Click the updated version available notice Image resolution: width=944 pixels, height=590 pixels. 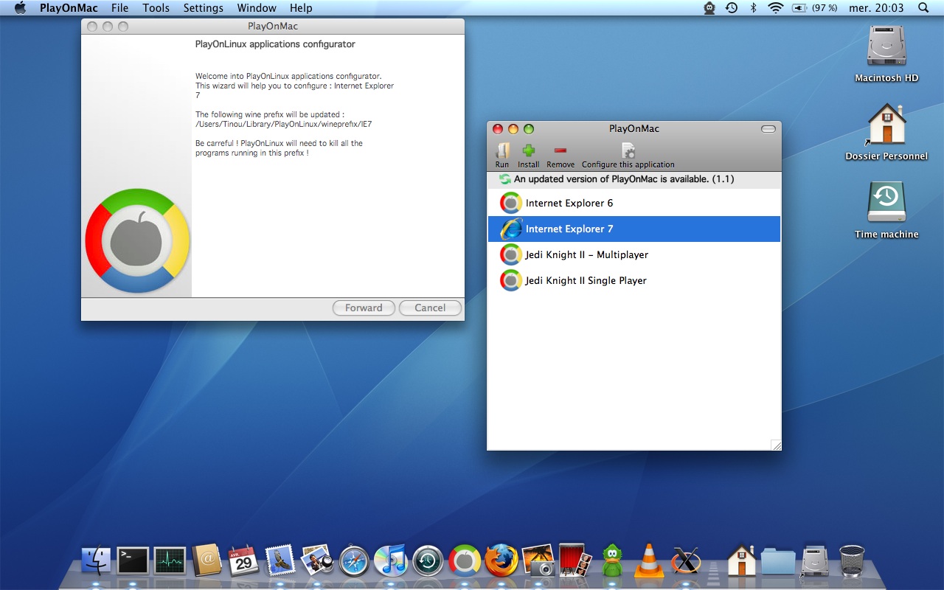point(624,179)
